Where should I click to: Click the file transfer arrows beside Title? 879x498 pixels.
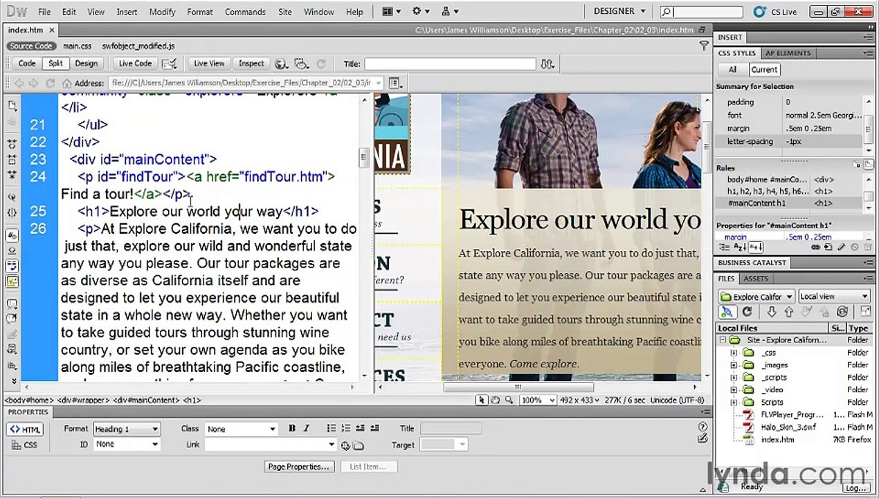click(547, 64)
